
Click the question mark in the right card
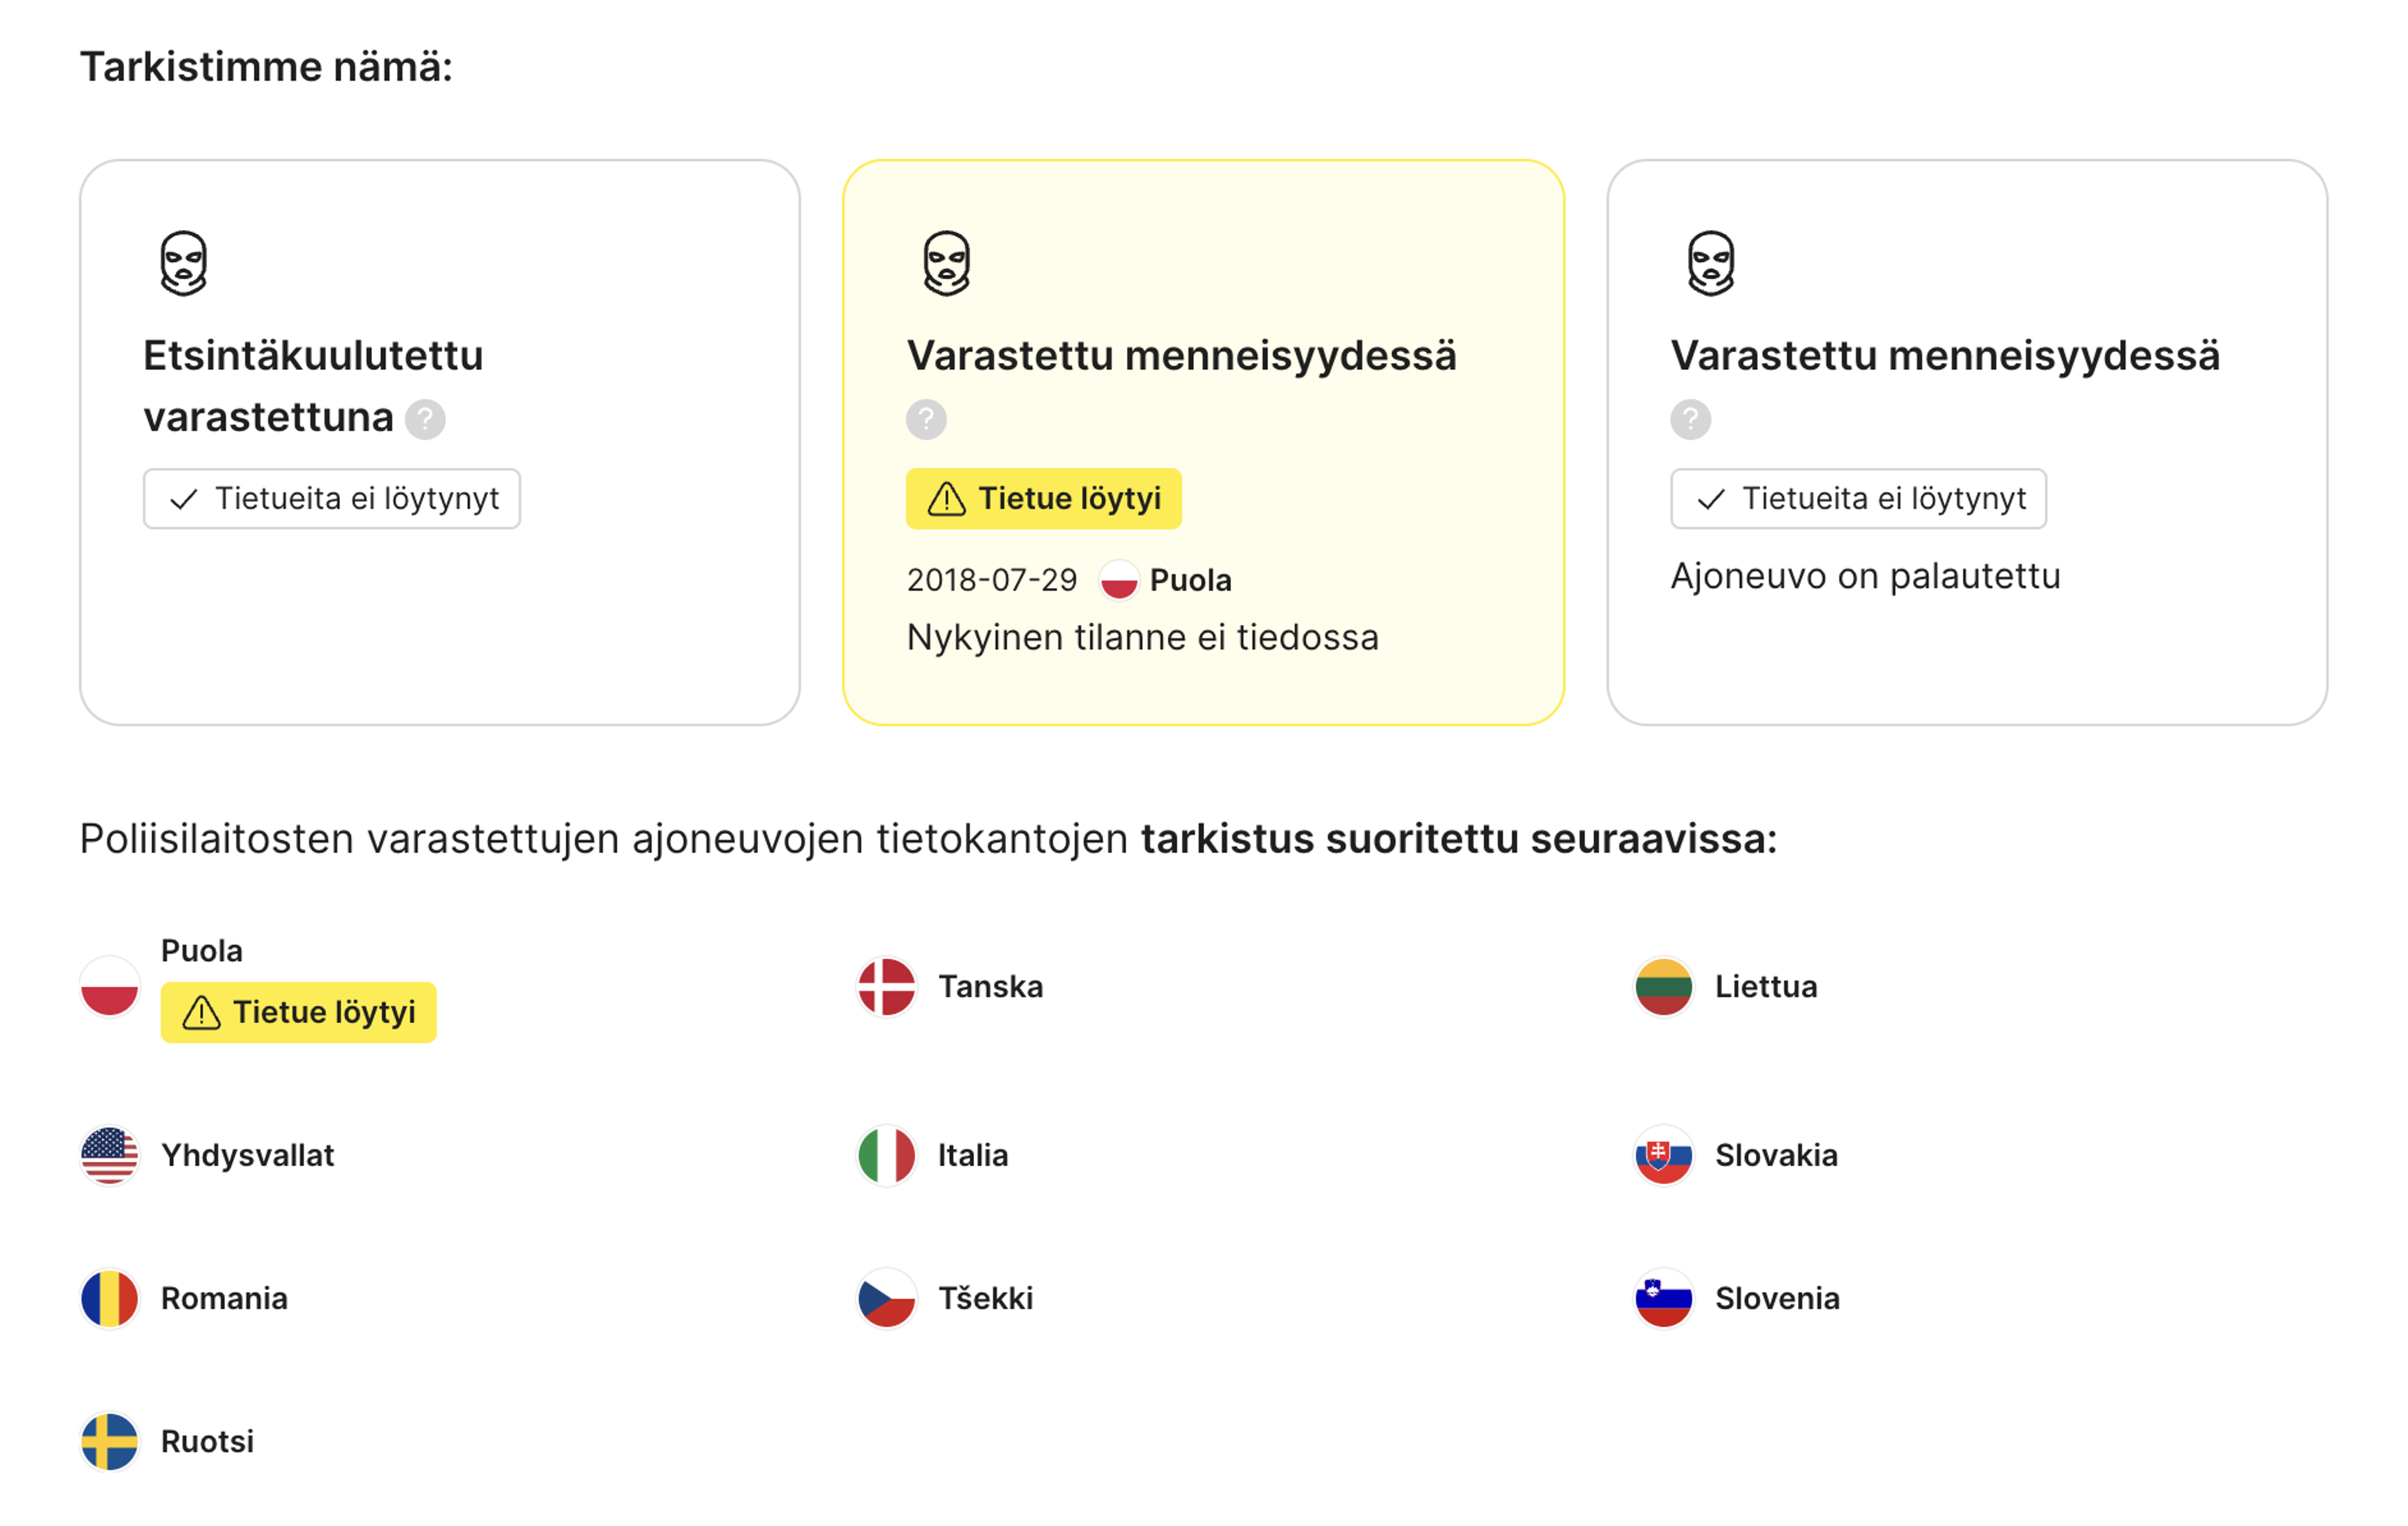pos(1690,419)
